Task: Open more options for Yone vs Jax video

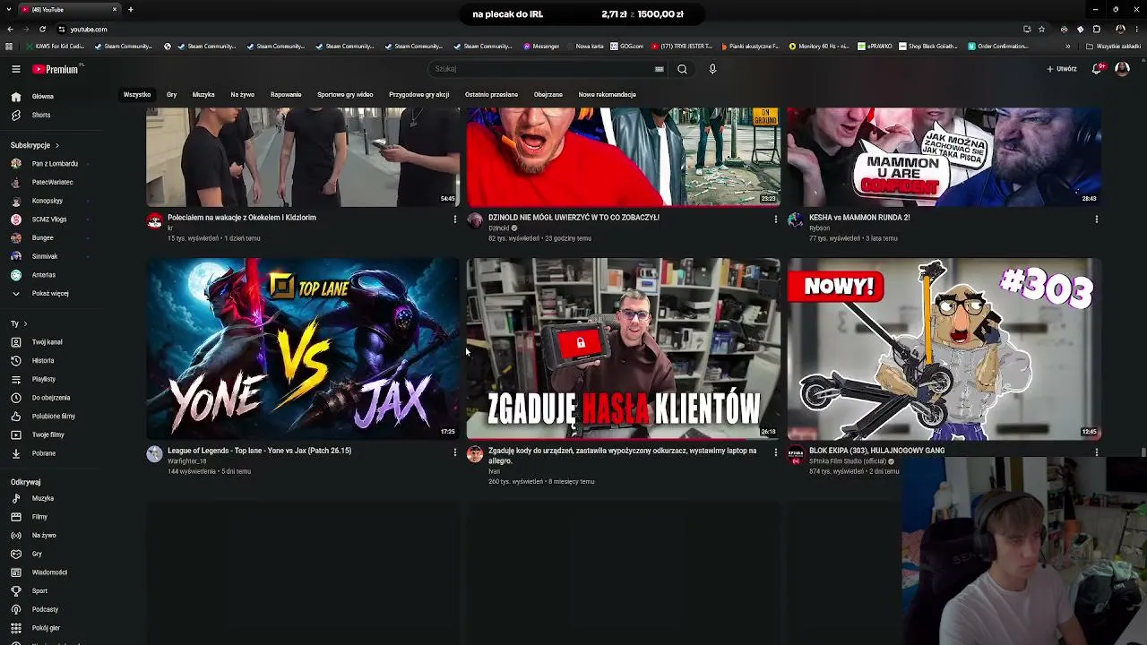Action: [x=454, y=452]
